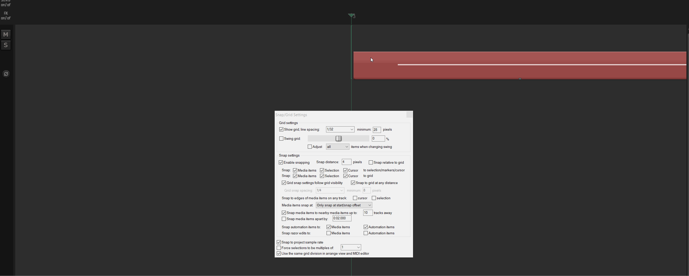Check Snap relative to grid
Image resolution: width=689 pixels, height=276 pixels.
(371, 162)
